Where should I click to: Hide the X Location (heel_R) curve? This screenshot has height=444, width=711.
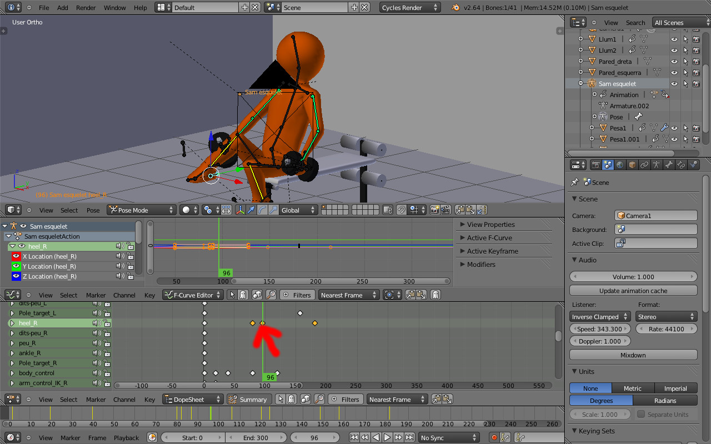pyautogui.click(x=16, y=256)
